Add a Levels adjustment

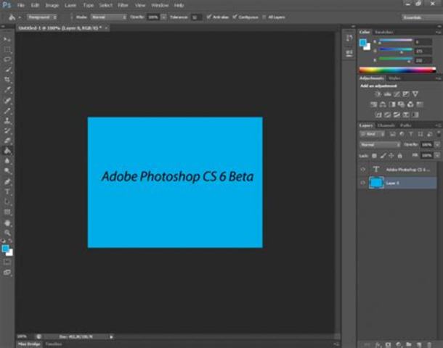387,94
